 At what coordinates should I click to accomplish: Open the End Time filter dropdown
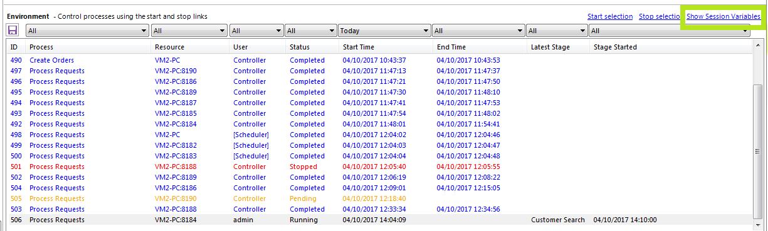[478, 30]
